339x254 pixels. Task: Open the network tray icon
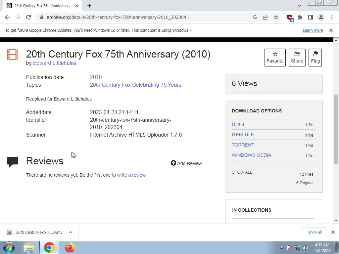coord(298,248)
